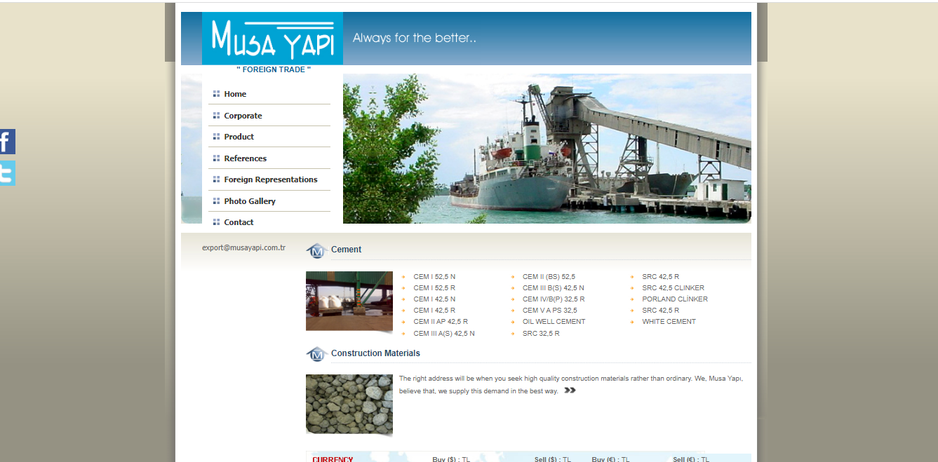The image size is (938, 462).
Task: Click the gravel stones thumbnail image
Action: click(x=349, y=405)
